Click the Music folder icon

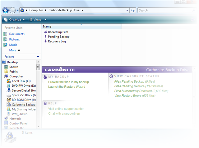click(x=5, y=45)
